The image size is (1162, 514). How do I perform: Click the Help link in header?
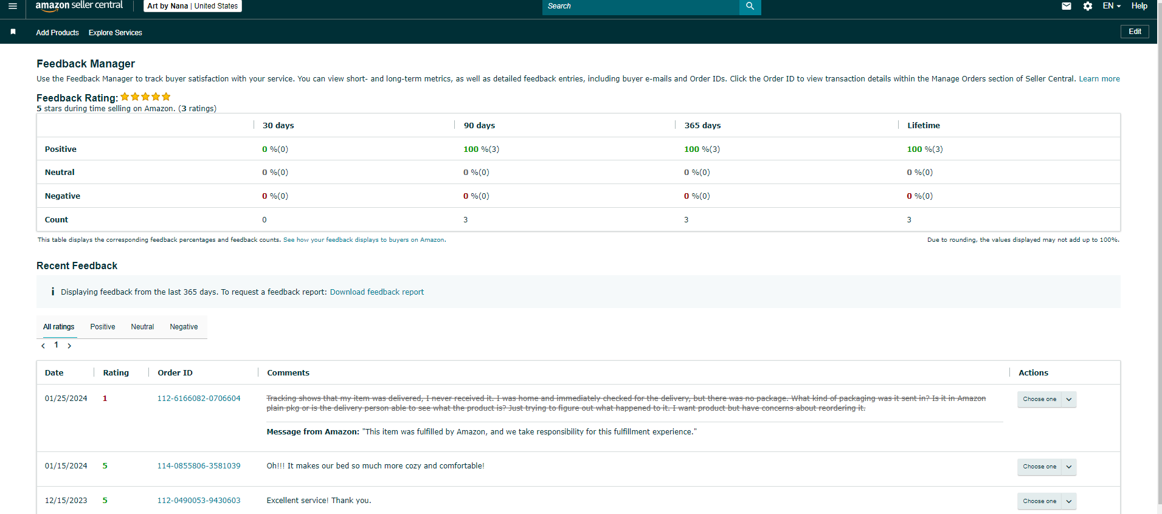[1140, 6]
